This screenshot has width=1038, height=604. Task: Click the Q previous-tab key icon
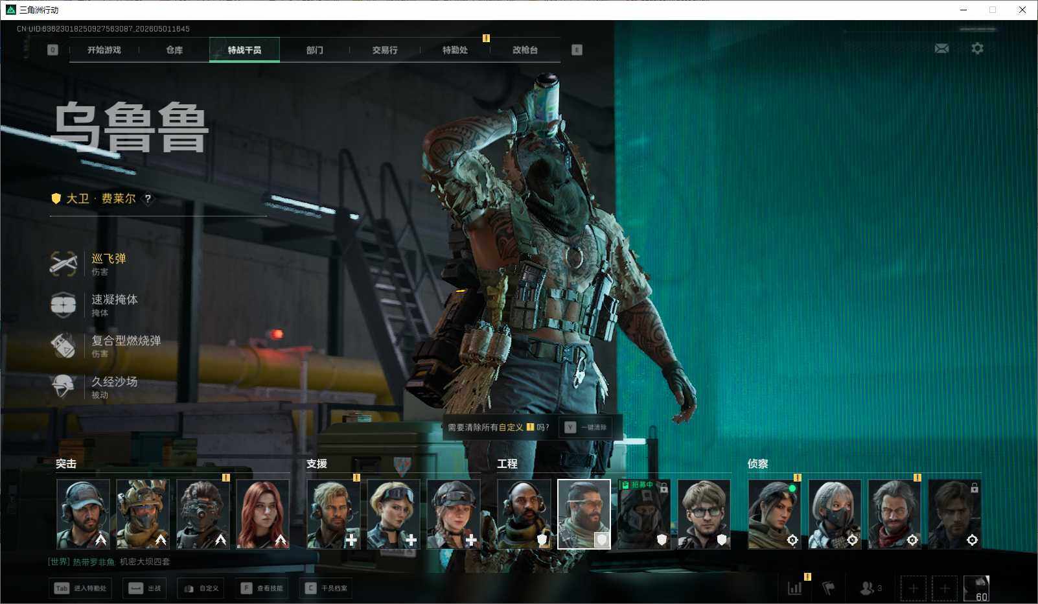pos(52,50)
